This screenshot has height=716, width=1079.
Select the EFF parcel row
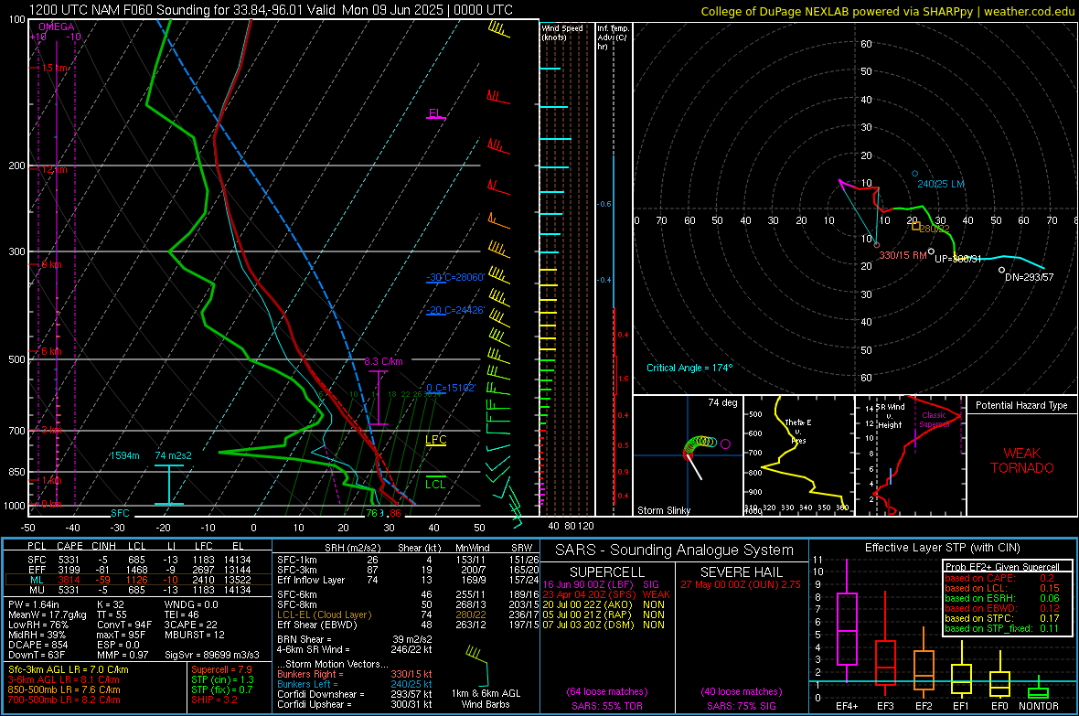click(x=139, y=570)
